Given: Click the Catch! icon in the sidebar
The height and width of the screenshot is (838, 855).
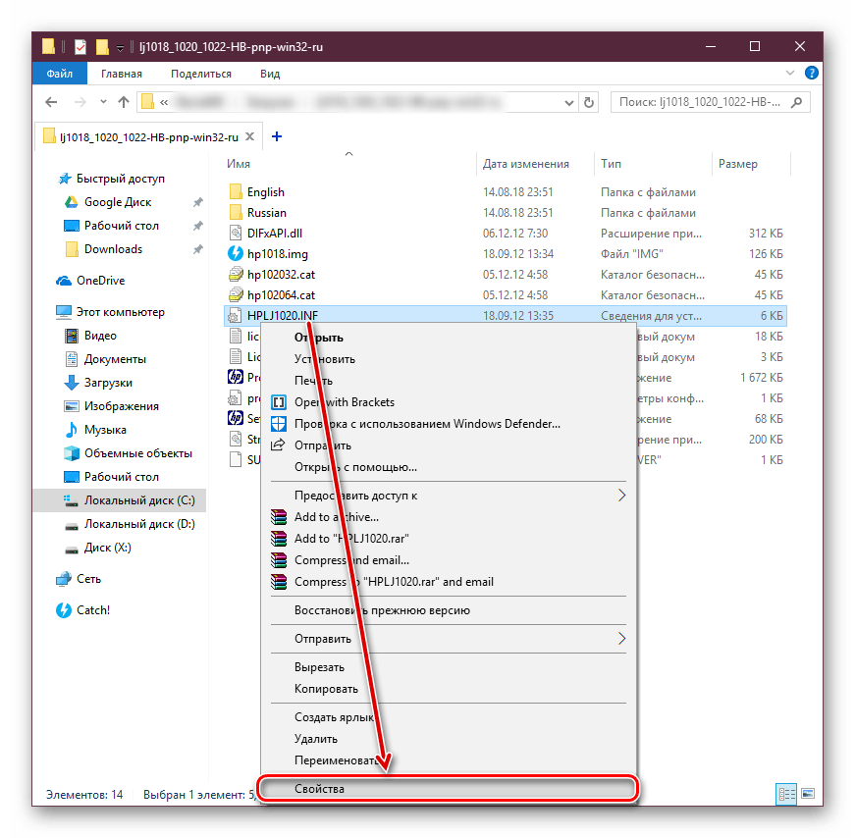Looking at the screenshot, I should [x=64, y=610].
